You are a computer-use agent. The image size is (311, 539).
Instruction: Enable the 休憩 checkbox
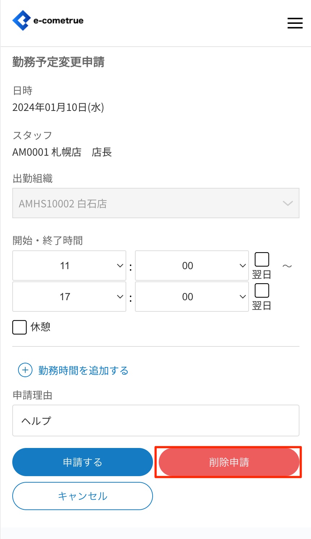pyautogui.click(x=19, y=327)
